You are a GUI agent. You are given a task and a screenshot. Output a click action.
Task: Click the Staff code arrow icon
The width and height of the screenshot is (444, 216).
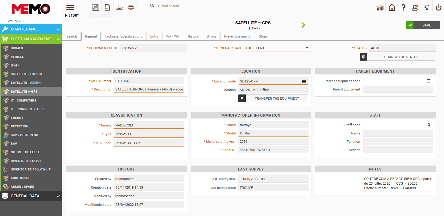[429, 125]
